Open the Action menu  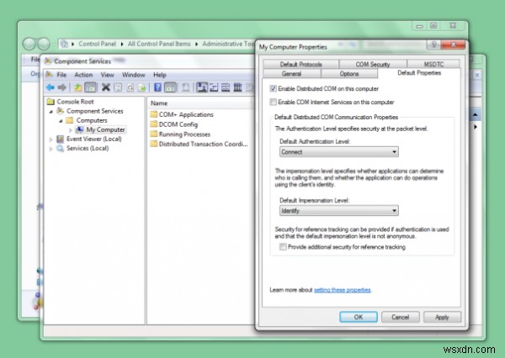[83, 75]
